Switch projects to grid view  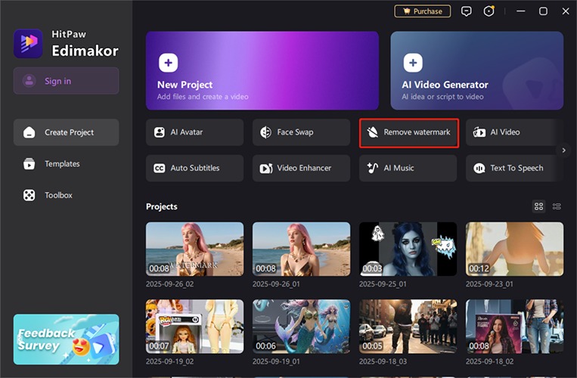[538, 206]
